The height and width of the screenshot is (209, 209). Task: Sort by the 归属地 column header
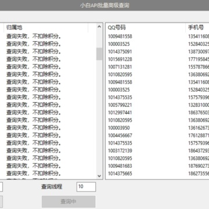point(46,27)
